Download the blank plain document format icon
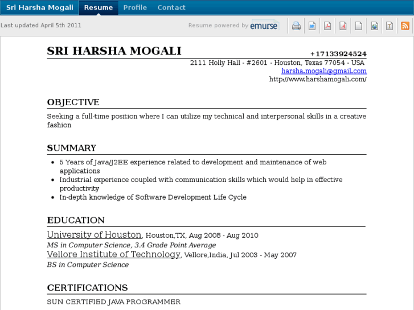The image size is (414, 310). coord(359,26)
